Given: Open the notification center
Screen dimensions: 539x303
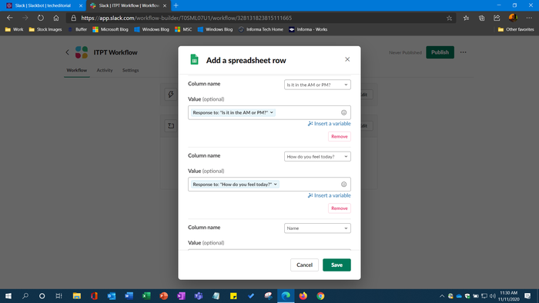Looking at the screenshot, I should 527,296.
